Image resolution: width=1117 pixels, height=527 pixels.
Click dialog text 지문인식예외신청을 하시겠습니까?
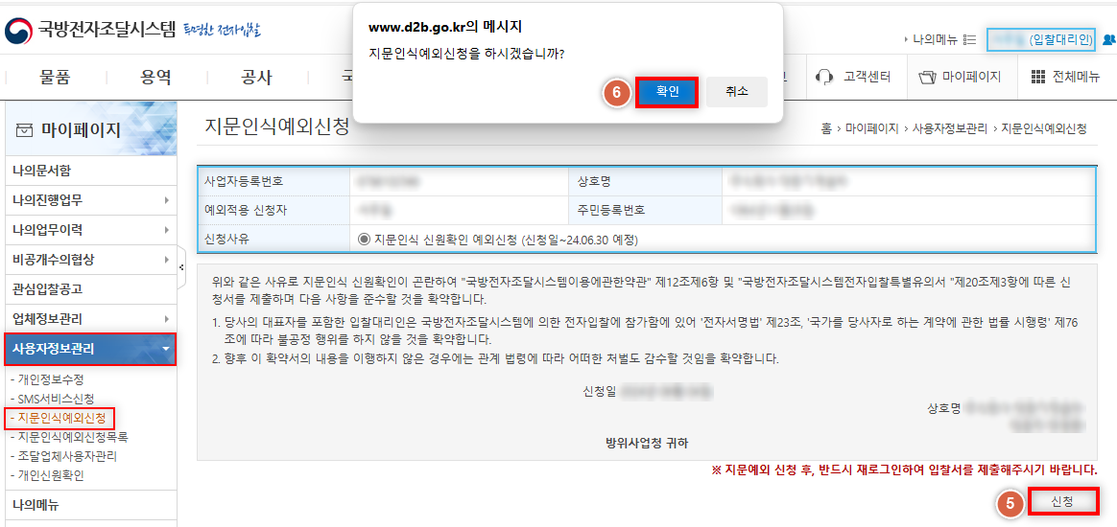point(466,55)
